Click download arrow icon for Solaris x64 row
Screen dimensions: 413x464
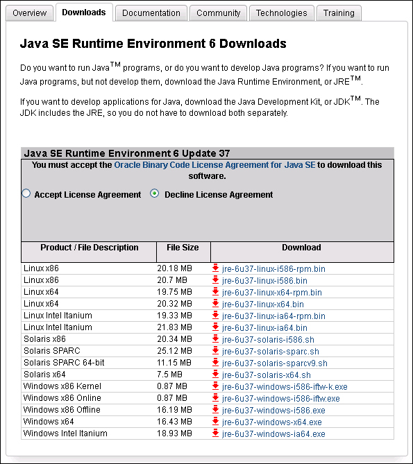click(215, 375)
